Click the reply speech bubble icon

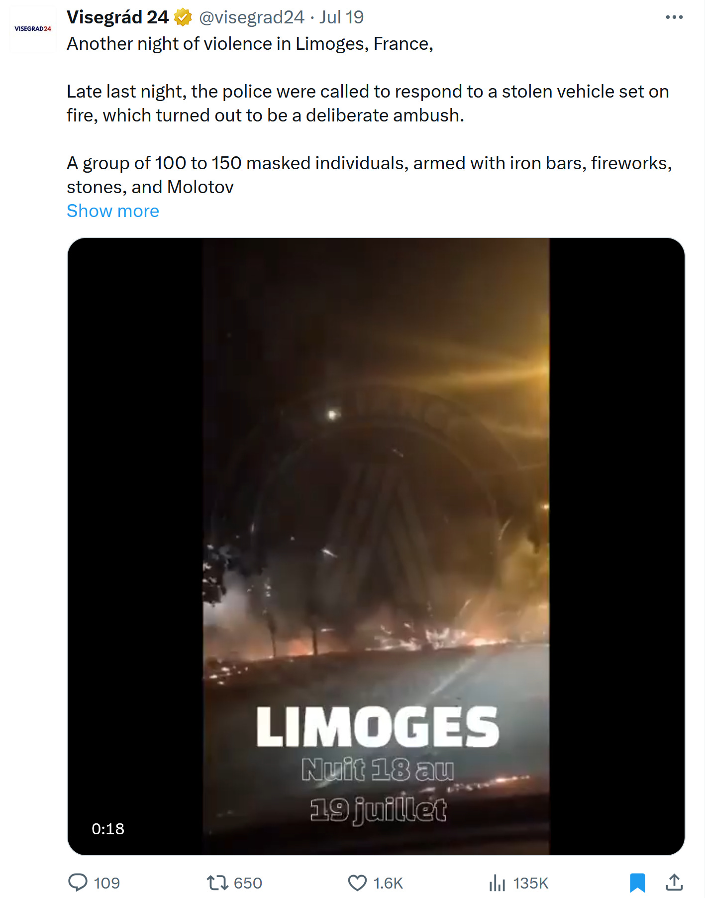(78, 883)
